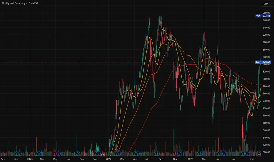Open the February 2024 earnings marker
Screen dimensions: 274x162
click(116, 154)
